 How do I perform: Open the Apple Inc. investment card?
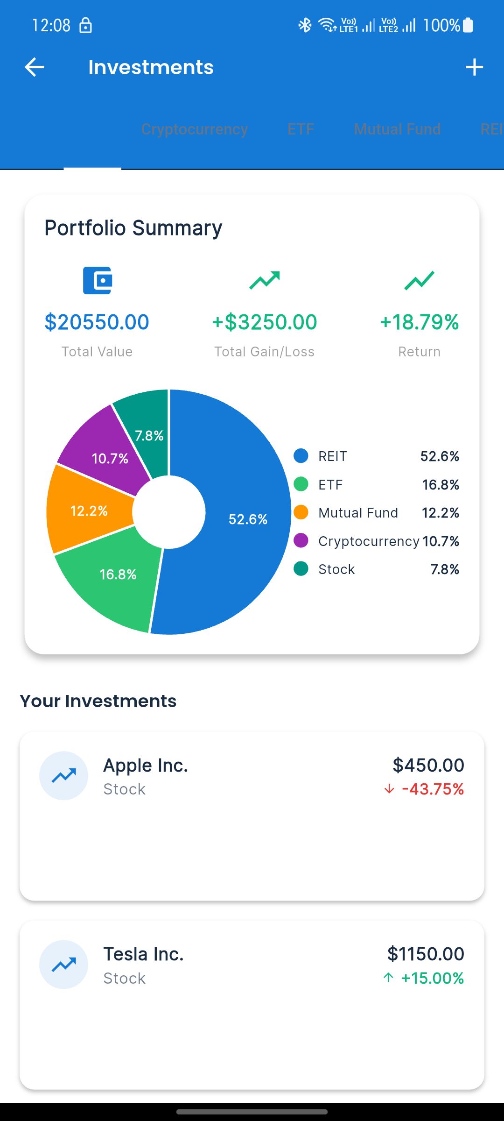(252, 816)
